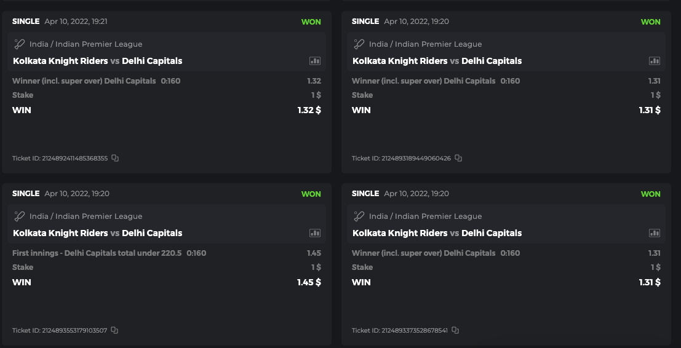Screen dimensions: 681x348
Task: Click WON status on the 19:21 bet
Action: pyautogui.click(x=311, y=22)
